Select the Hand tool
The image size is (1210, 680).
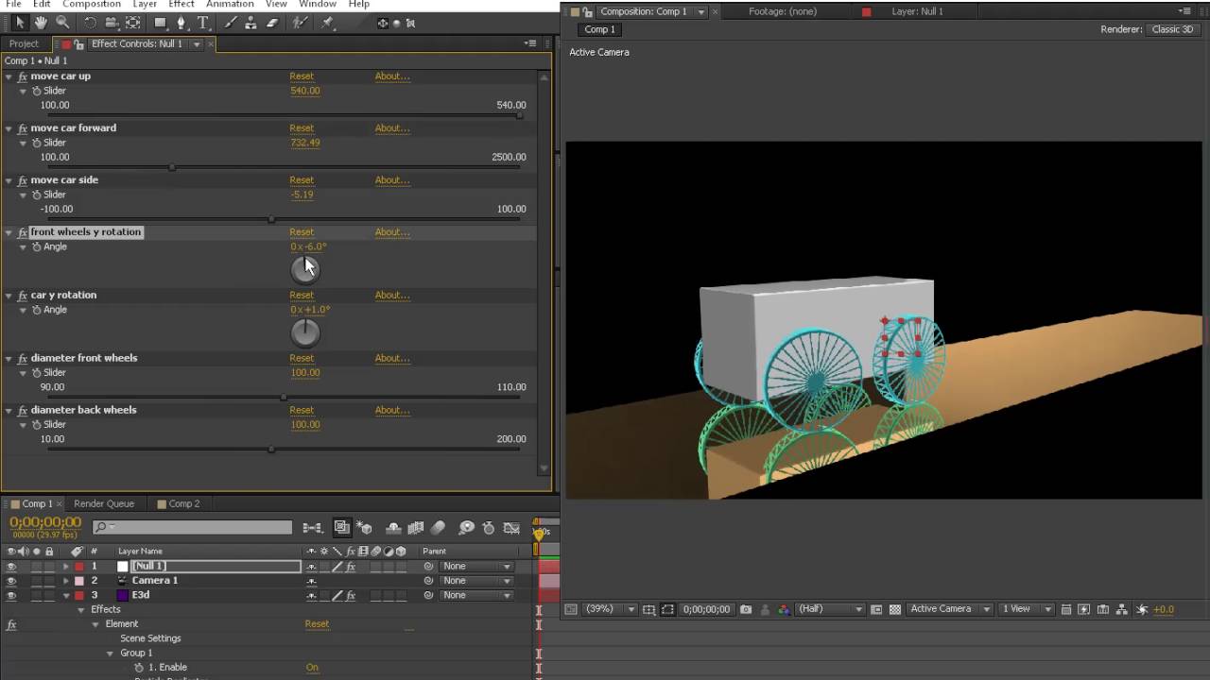point(41,23)
